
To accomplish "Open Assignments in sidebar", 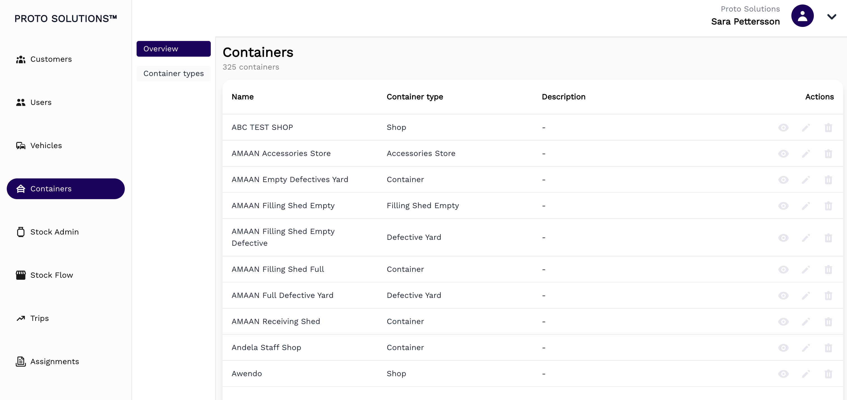I will click(x=65, y=362).
